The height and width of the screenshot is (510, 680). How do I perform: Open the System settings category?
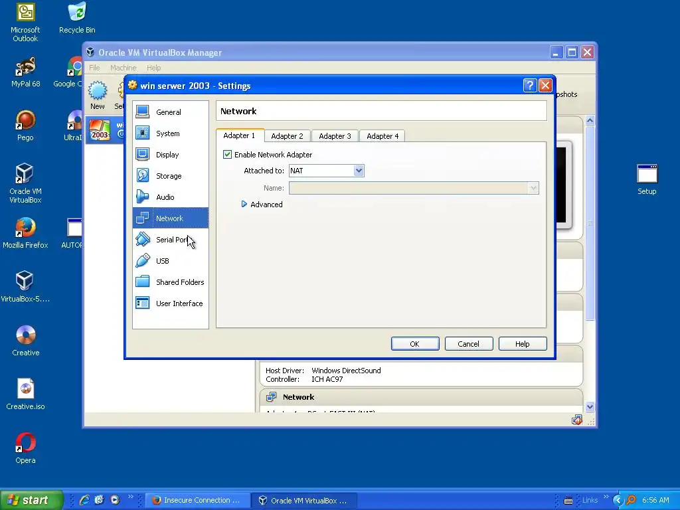(x=171, y=133)
